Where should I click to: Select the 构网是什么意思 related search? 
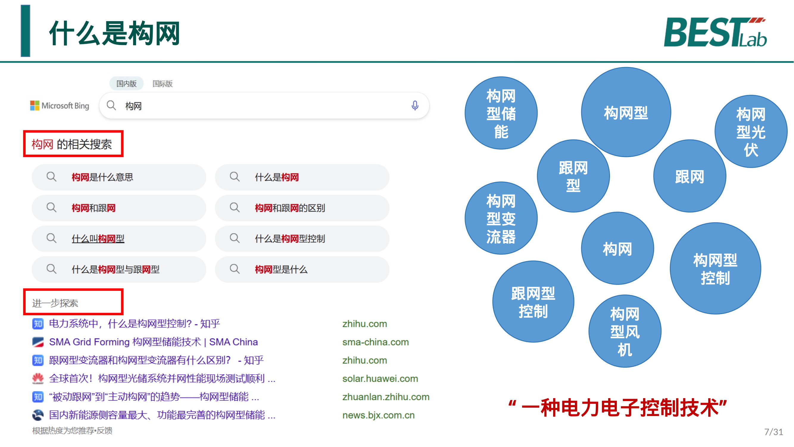click(x=102, y=177)
